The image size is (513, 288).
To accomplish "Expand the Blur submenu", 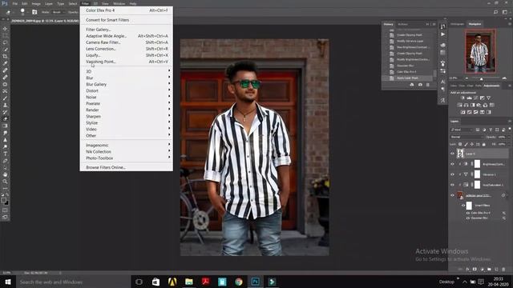I will pos(127,78).
